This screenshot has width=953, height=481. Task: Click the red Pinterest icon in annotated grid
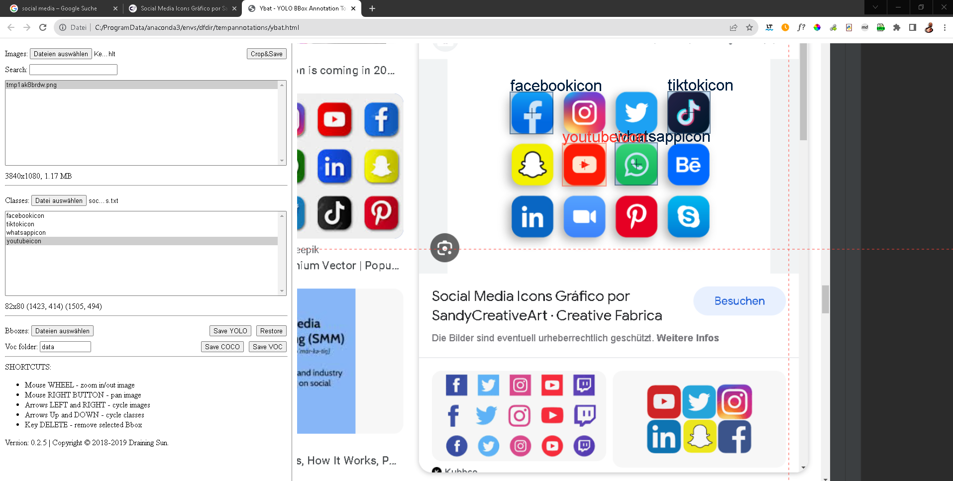pyautogui.click(x=636, y=216)
